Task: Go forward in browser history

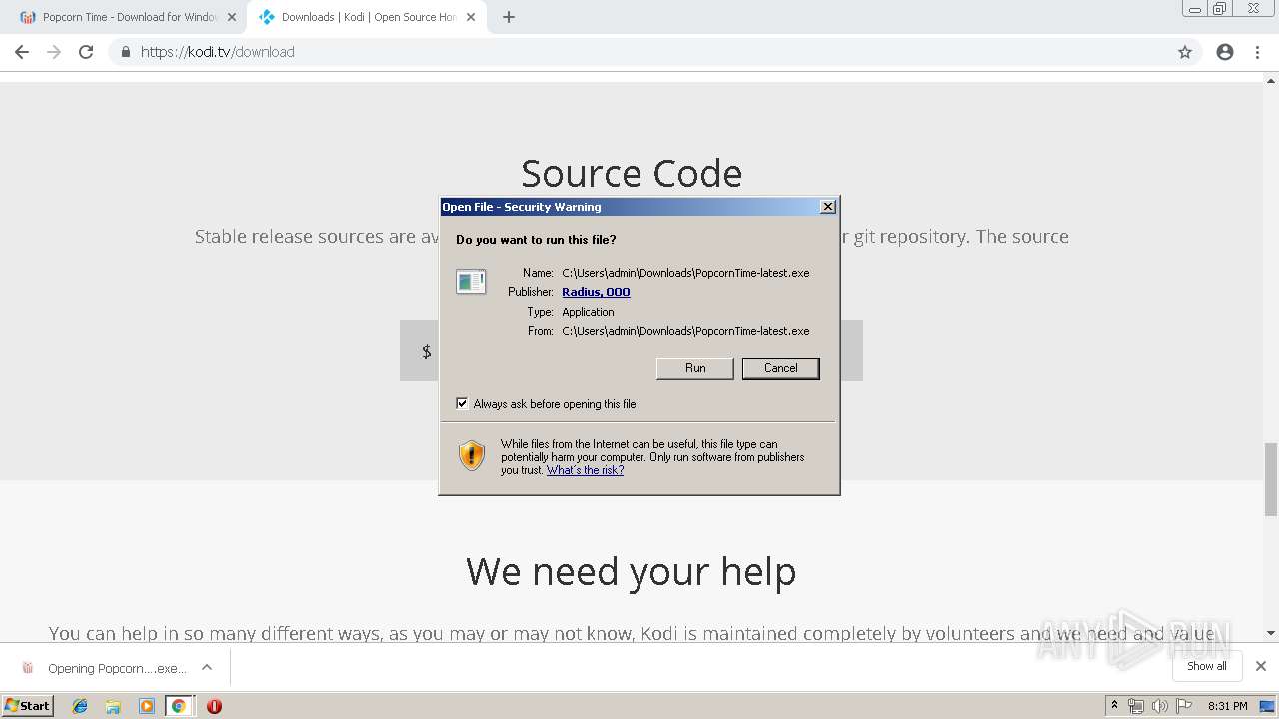Action: point(54,52)
